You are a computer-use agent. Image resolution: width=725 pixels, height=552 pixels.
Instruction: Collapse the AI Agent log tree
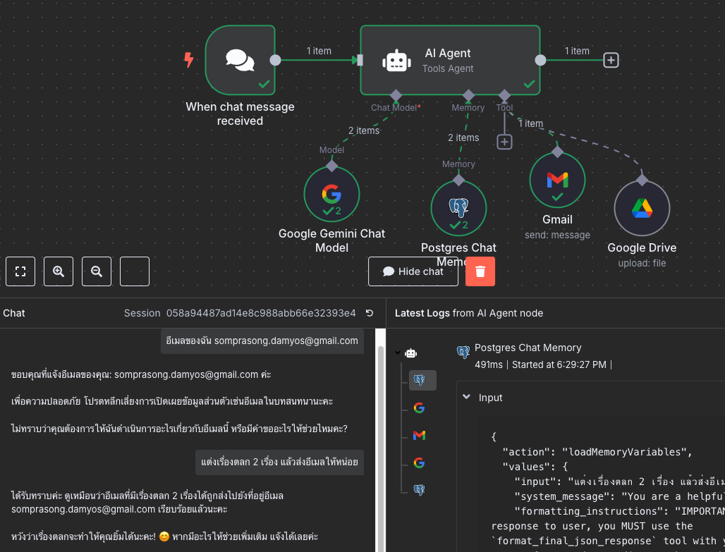(398, 352)
